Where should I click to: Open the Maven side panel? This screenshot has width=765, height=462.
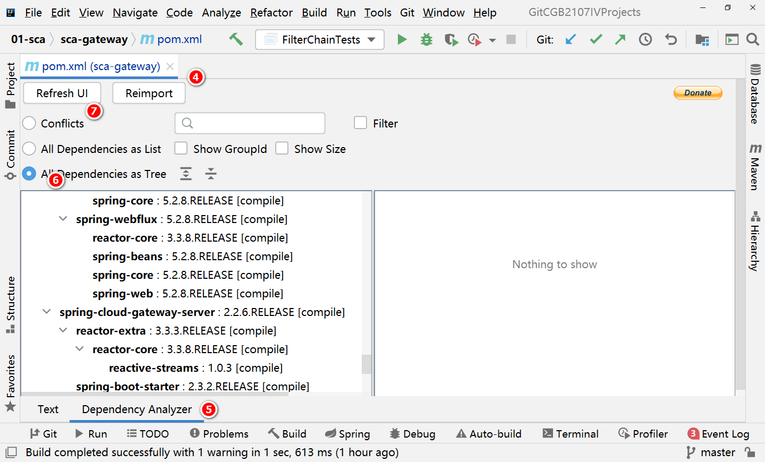pyautogui.click(x=755, y=167)
